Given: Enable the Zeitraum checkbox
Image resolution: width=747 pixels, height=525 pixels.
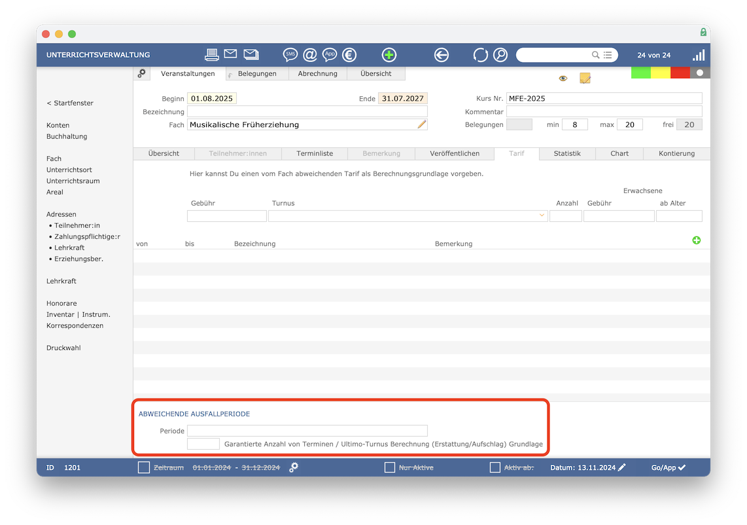Looking at the screenshot, I should coord(144,467).
